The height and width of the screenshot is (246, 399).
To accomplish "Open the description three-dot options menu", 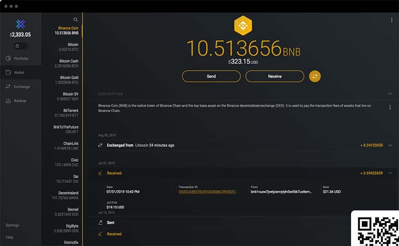I will 390,107.
